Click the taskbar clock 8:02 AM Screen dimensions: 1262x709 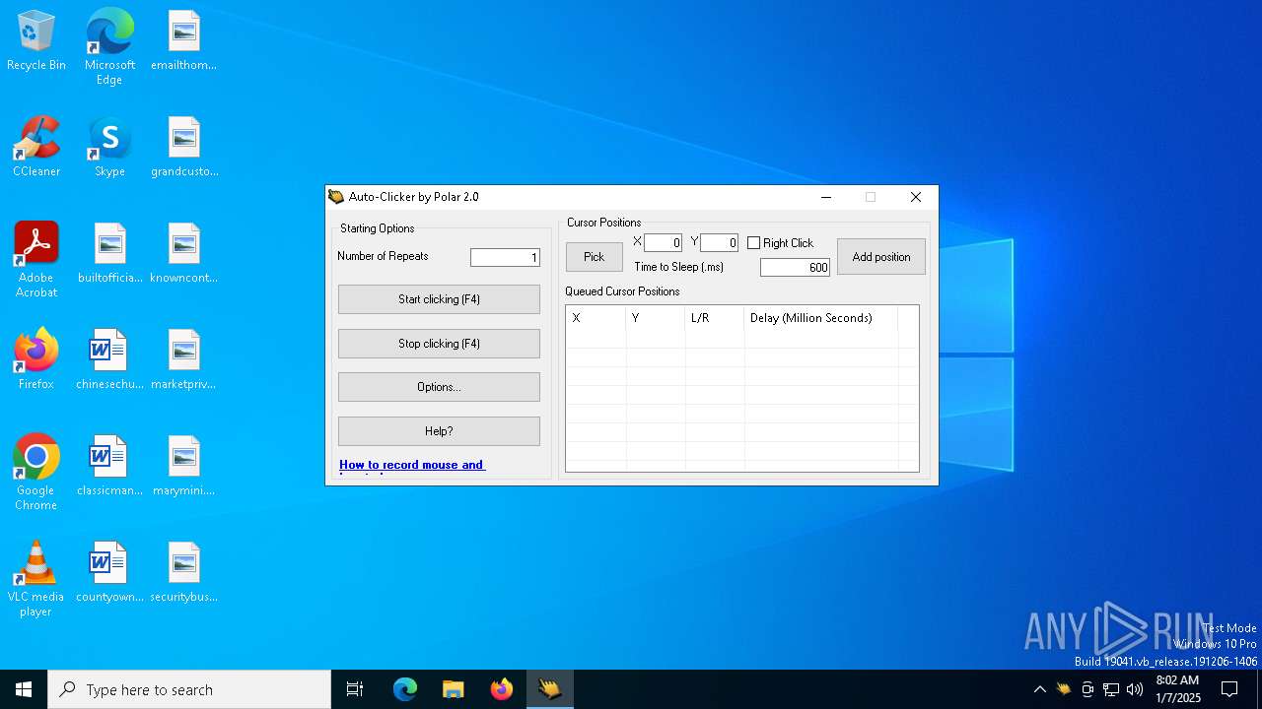click(1177, 689)
